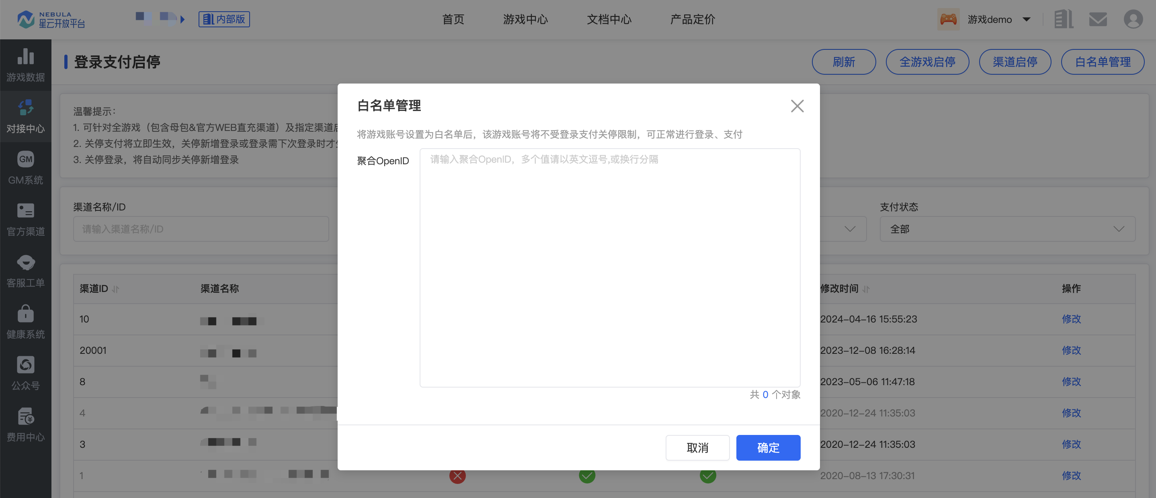Screen dimensions: 1156x498
Task: Expand the 游戏demo account dropdown
Action: (1026, 19)
